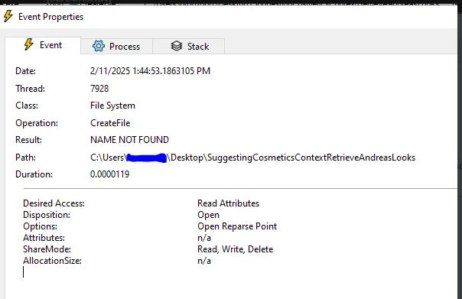The image size is (462, 299).
Task: Click the ShareMode value Read, Write, Delete
Action: [x=236, y=249]
